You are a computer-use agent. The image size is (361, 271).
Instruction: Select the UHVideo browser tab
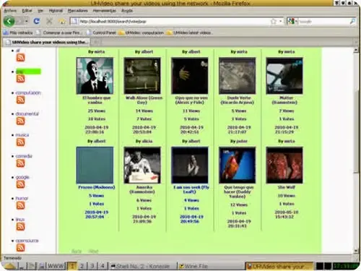click(x=46, y=42)
